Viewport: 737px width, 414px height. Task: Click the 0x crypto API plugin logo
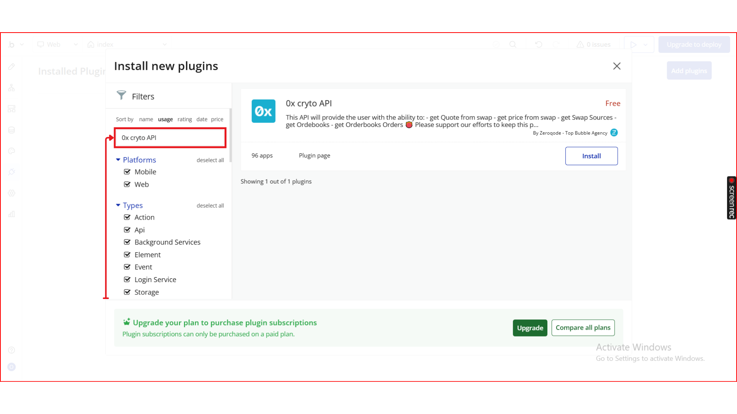click(x=263, y=111)
